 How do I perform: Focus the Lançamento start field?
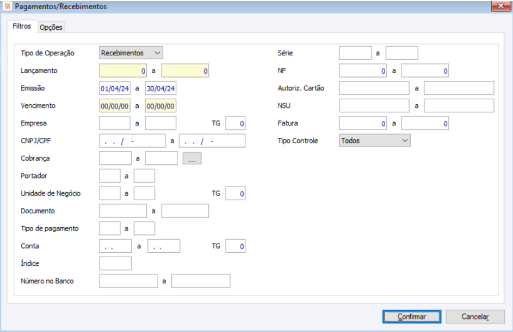[123, 71]
